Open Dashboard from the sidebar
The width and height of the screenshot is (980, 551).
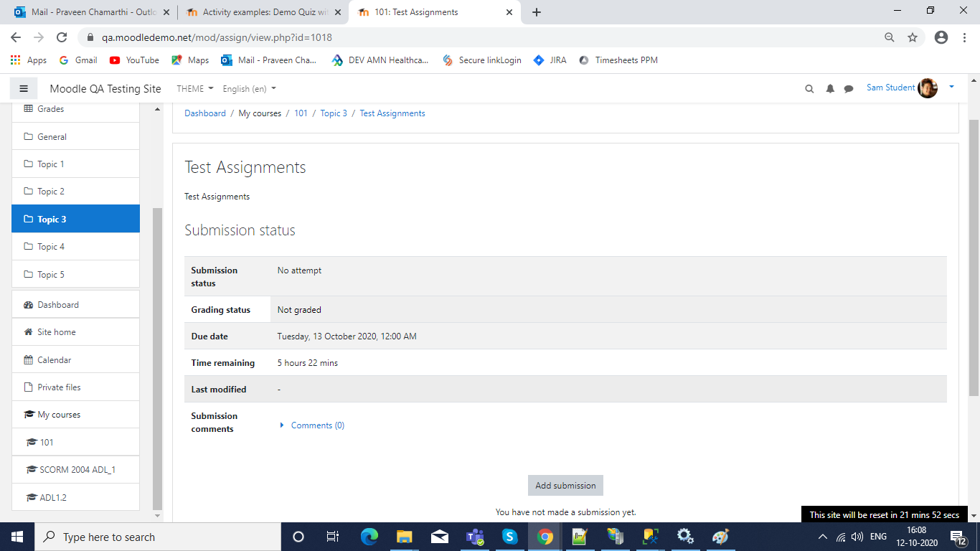[75, 304]
